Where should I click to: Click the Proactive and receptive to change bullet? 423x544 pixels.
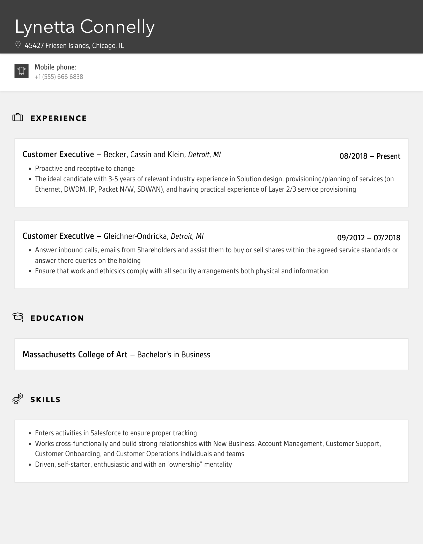click(x=85, y=169)
